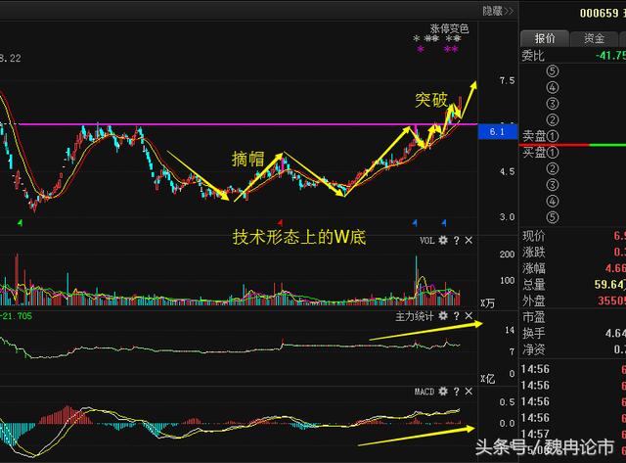
Task: Close the VOL indicator panel
Action: [469, 240]
